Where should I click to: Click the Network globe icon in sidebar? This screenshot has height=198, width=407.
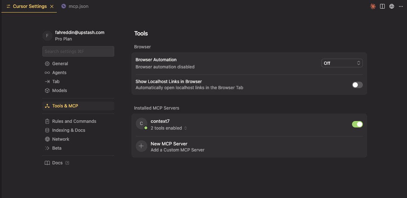[47, 139]
